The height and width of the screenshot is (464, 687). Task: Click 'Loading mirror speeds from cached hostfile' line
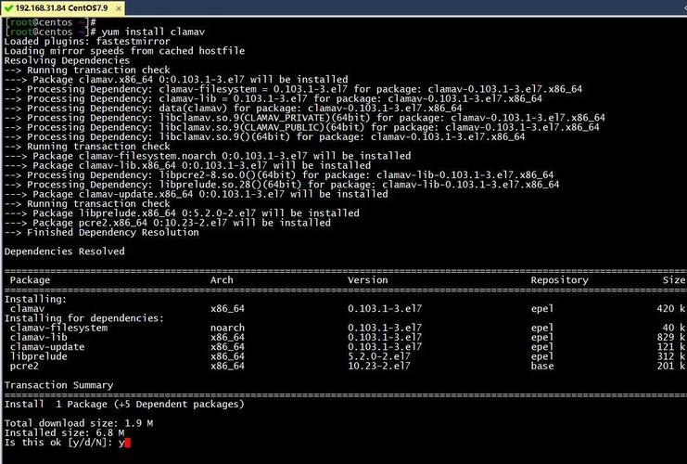click(x=124, y=51)
